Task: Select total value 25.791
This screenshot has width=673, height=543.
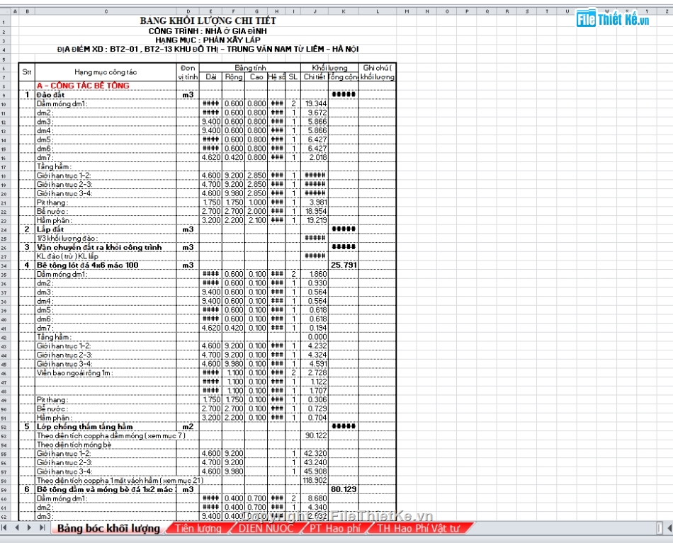Action: [x=344, y=265]
